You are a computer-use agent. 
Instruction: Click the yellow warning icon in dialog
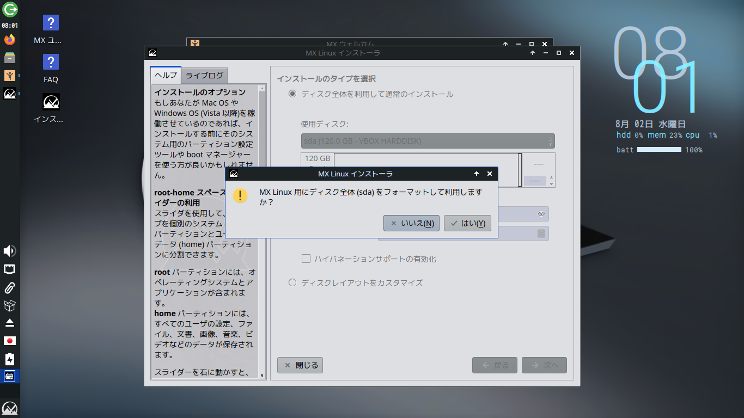(240, 196)
